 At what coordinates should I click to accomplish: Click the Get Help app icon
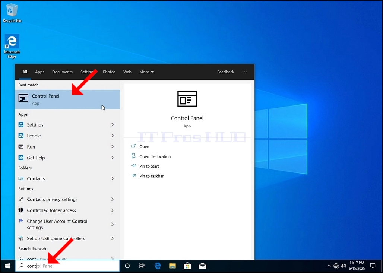[21, 158]
